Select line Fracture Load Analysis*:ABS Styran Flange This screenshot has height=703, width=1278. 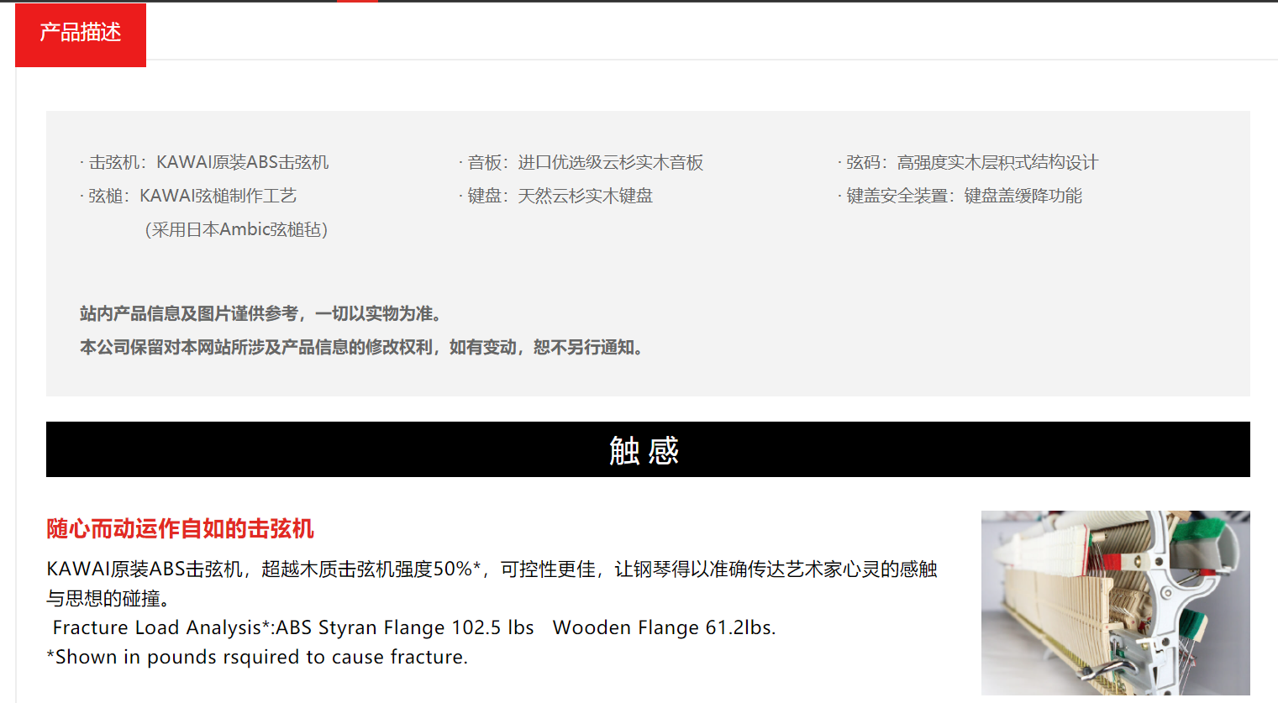pyautogui.click(x=414, y=627)
